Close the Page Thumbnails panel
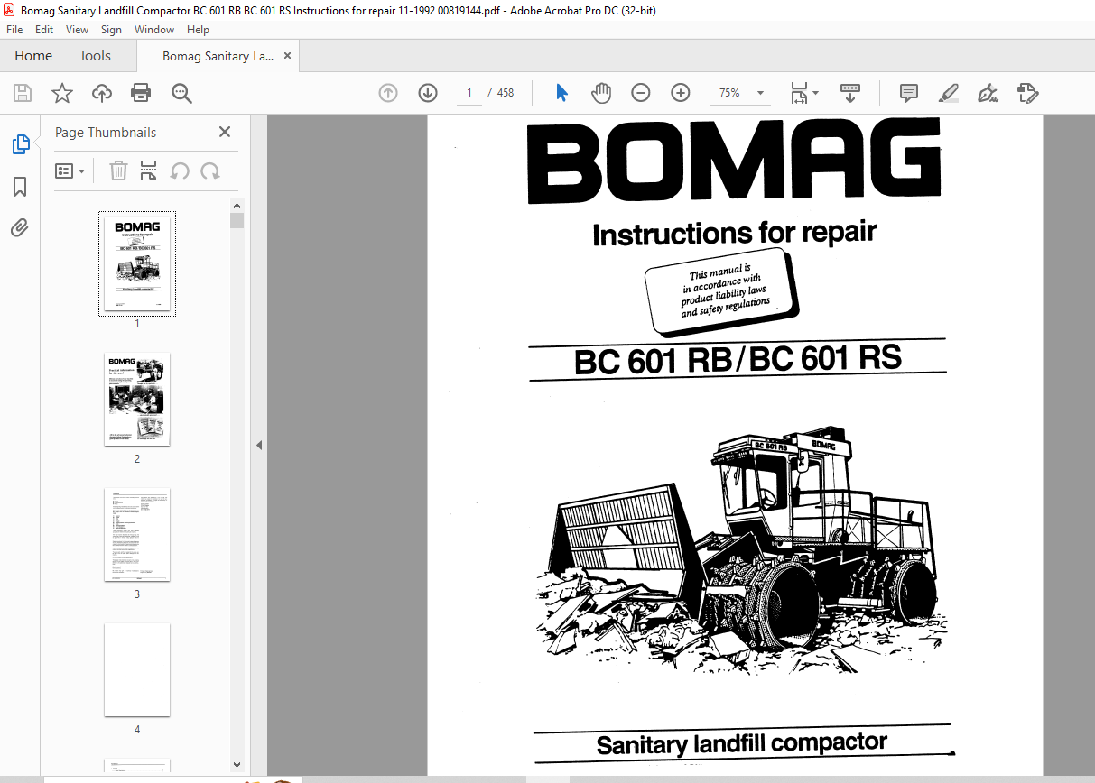The image size is (1095, 783). tap(225, 132)
